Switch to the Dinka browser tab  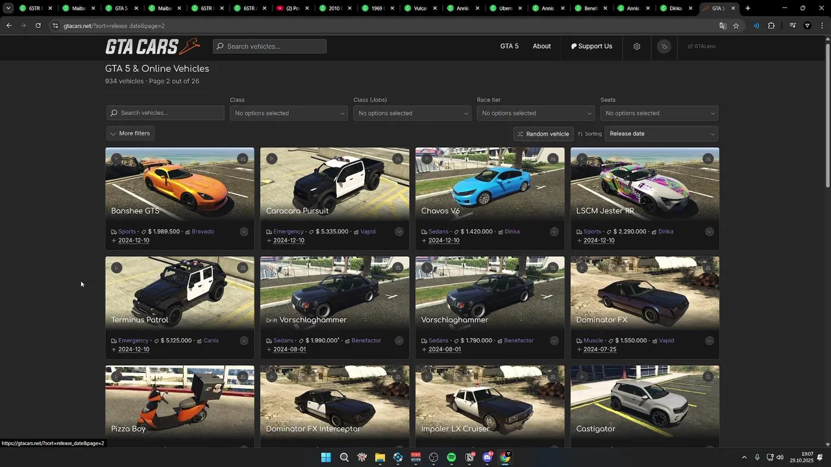click(x=676, y=8)
